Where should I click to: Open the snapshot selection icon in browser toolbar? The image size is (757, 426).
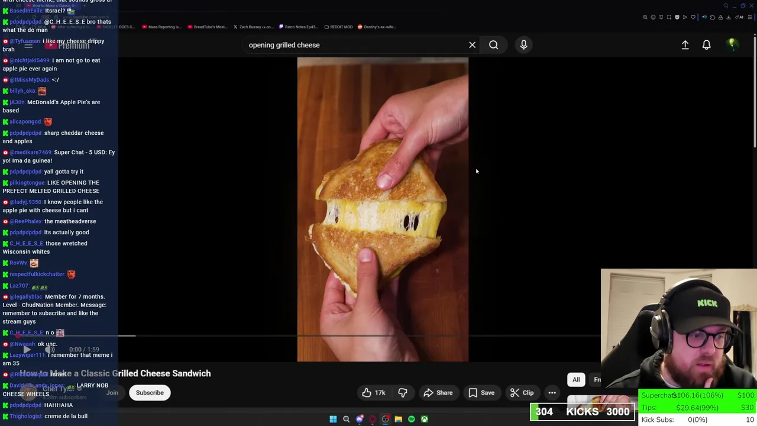[x=669, y=17]
